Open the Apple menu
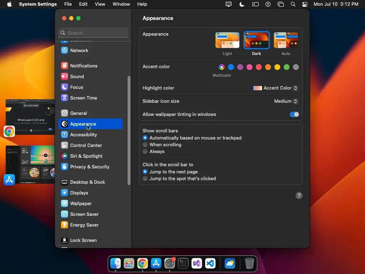 click(x=9, y=4)
